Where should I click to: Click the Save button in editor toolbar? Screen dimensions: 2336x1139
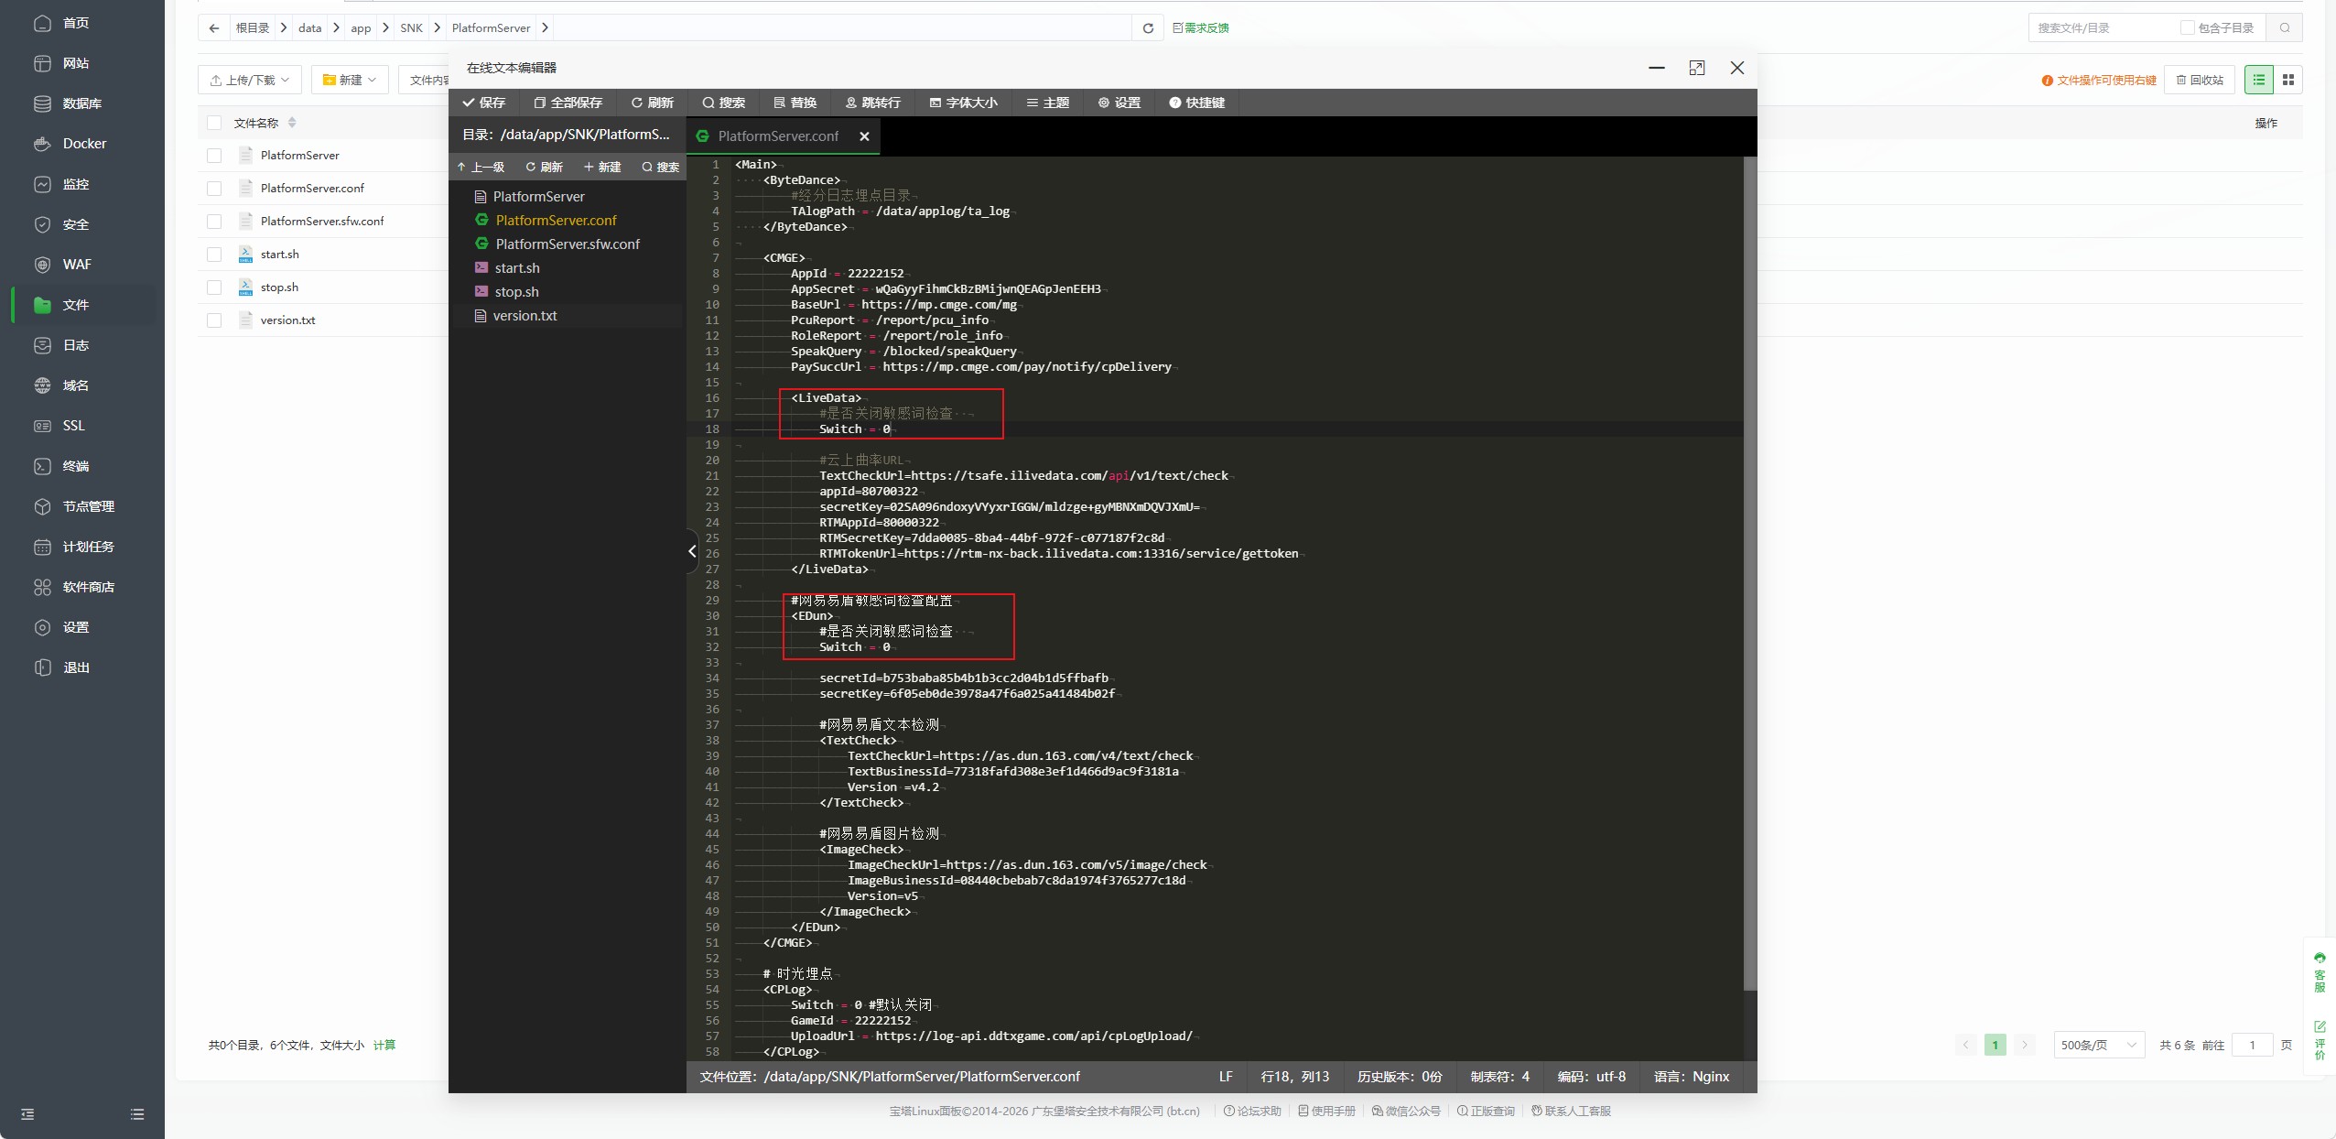(x=484, y=103)
